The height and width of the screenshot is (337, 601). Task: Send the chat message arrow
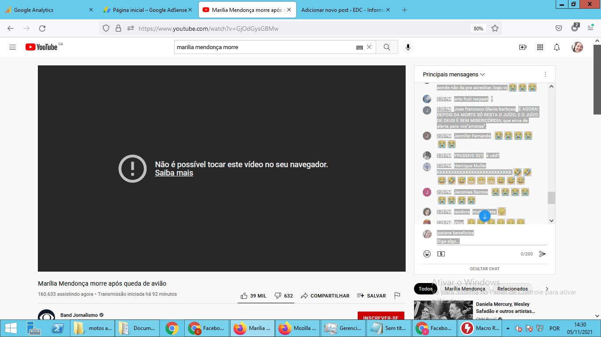[x=542, y=254]
